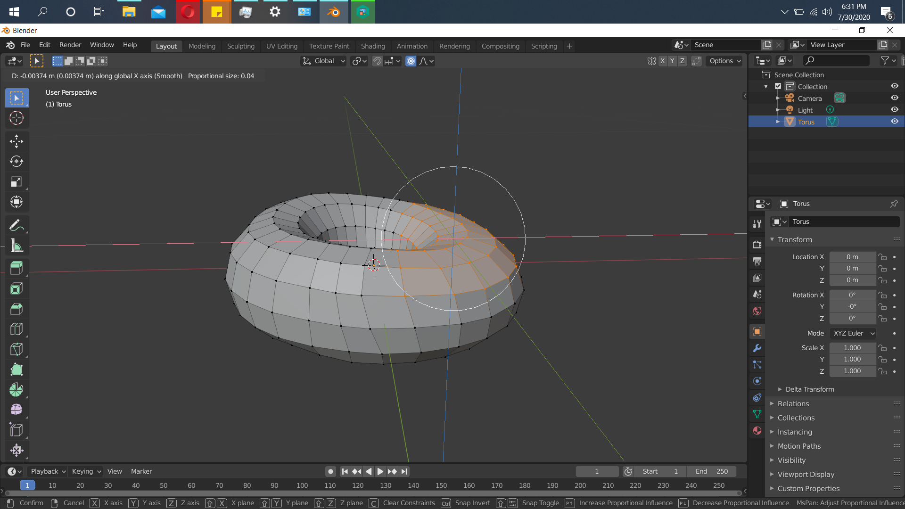905x509 pixels.
Task: Select the Transform tool
Action: tap(17, 202)
